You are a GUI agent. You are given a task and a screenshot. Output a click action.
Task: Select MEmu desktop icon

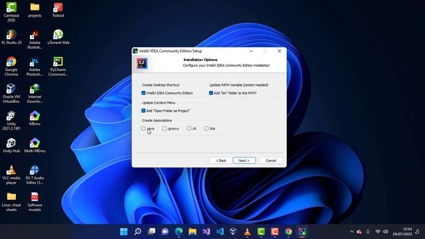click(35, 118)
